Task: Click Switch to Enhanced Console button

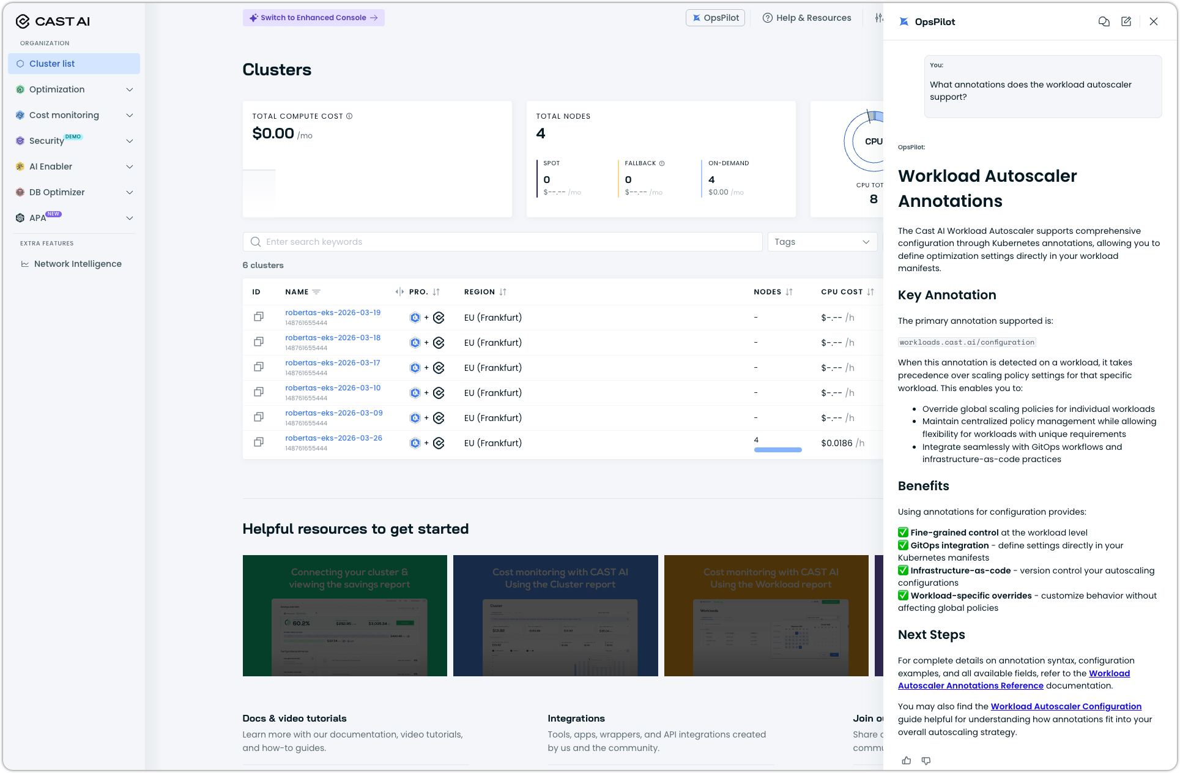Action: [313, 18]
